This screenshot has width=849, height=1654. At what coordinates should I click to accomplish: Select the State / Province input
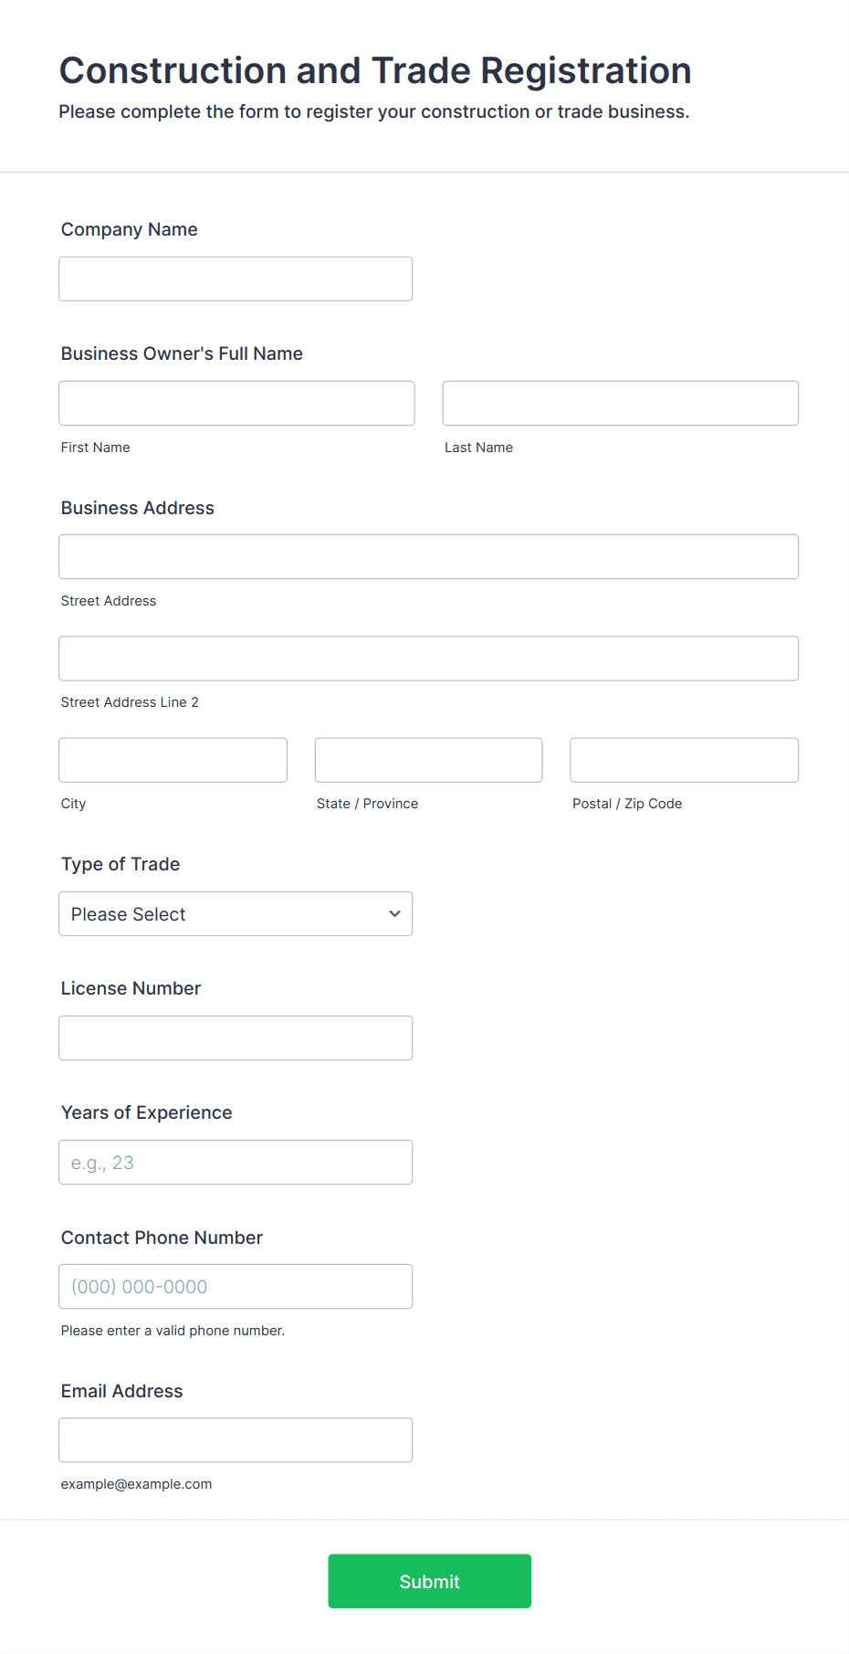(428, 761)
